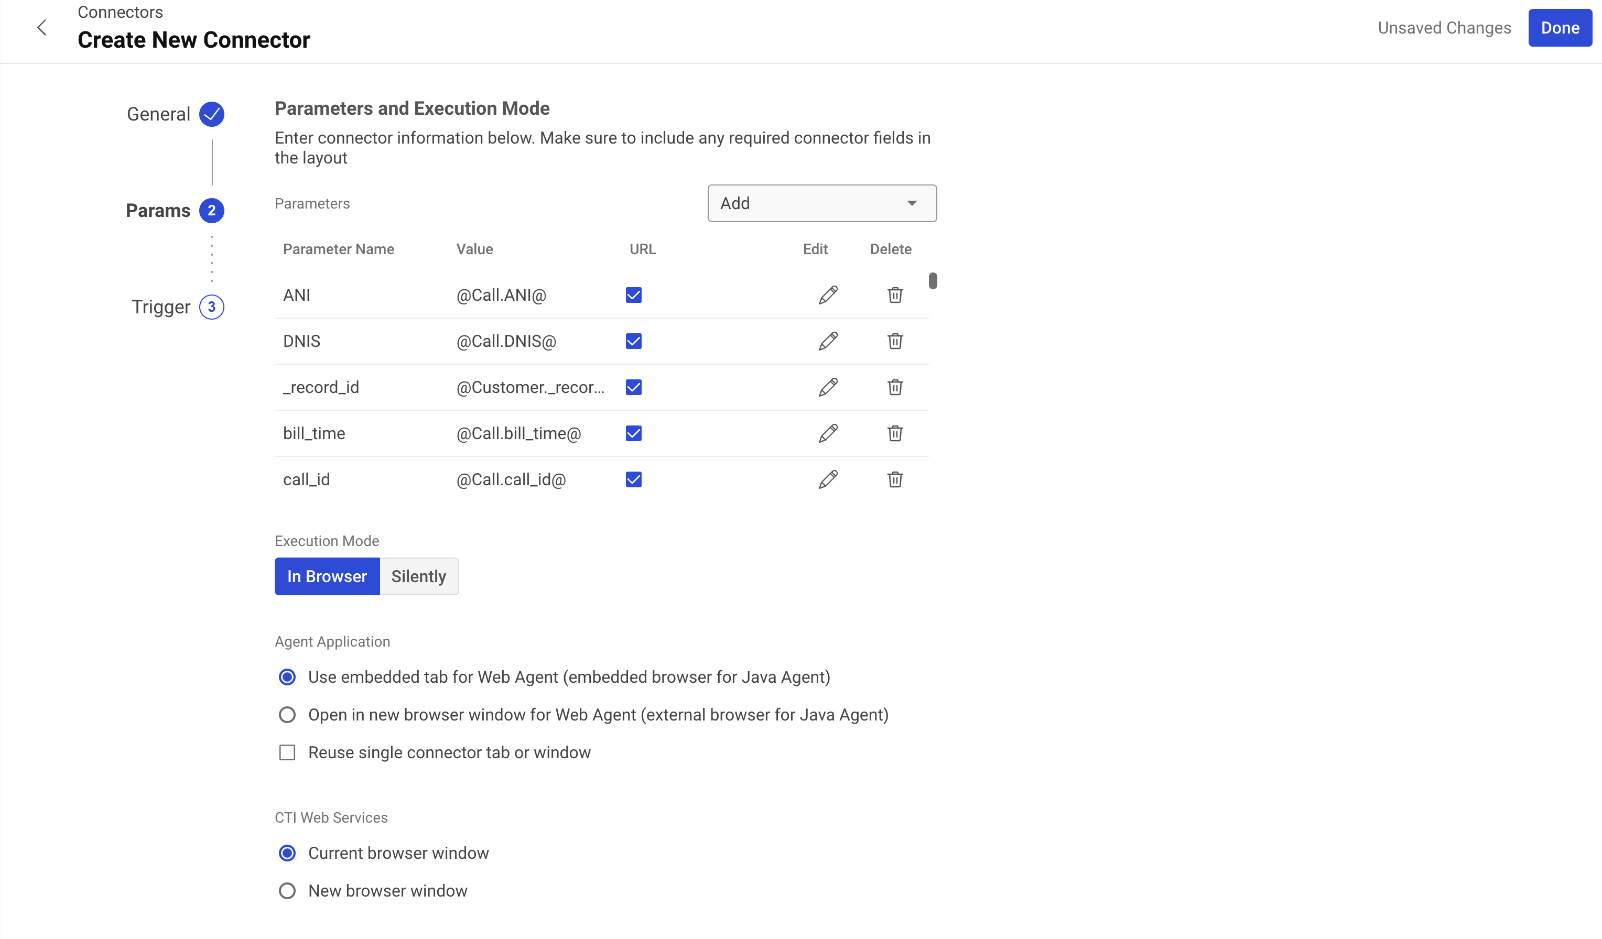Open the Add parameters dropdown
This screenshot has width=1602, height=939.
(822, 203)
